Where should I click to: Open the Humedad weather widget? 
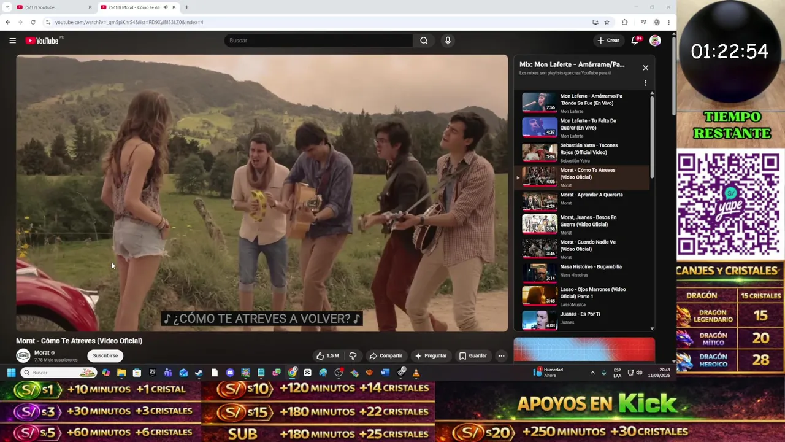point(549,373)
